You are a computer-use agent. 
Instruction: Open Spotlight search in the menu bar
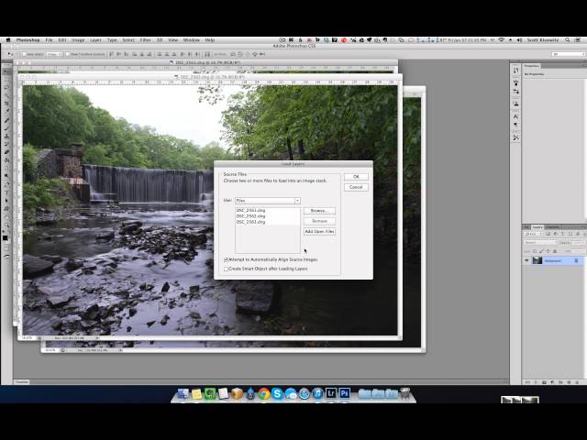click(568, 40)
